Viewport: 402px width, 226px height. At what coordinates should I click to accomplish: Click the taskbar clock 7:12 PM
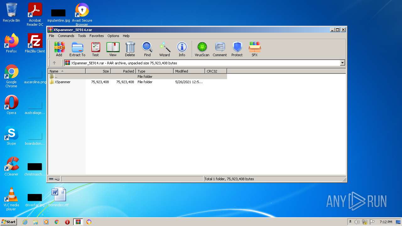point(386,222)
